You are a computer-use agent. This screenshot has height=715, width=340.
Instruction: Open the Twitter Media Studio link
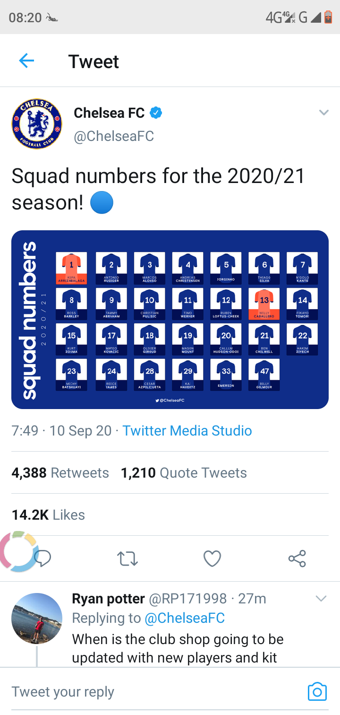pos(187,431)
